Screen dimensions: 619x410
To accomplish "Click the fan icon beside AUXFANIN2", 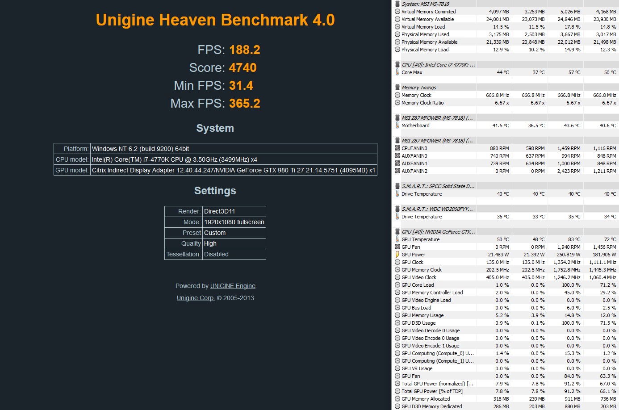I will (x=397, y=171).
